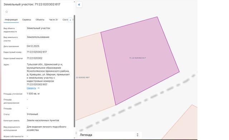This screenshot has width=229, height=140.
Task: Click the Площадь декларированная label
Action: (x=11, y=101)
